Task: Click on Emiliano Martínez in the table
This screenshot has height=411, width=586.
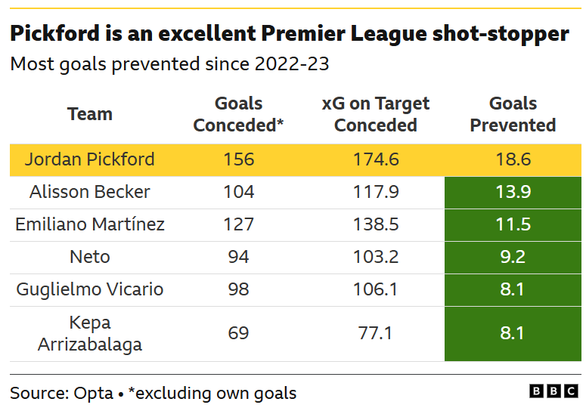Action: click(x=90, y=224)
